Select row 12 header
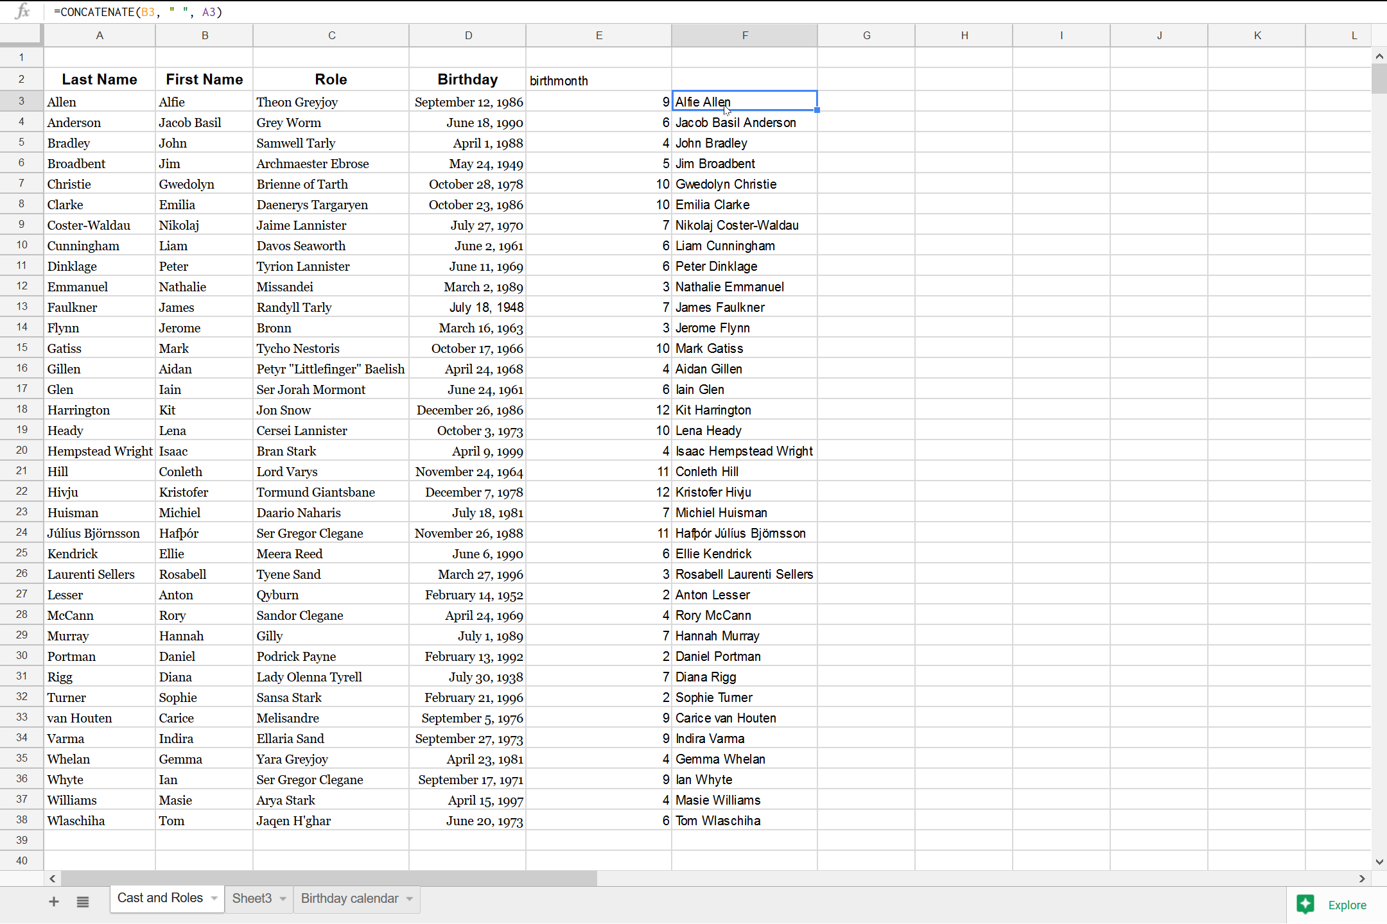Image resolution: width=1387 pixels, height=924 pixels. pos(21,286)
